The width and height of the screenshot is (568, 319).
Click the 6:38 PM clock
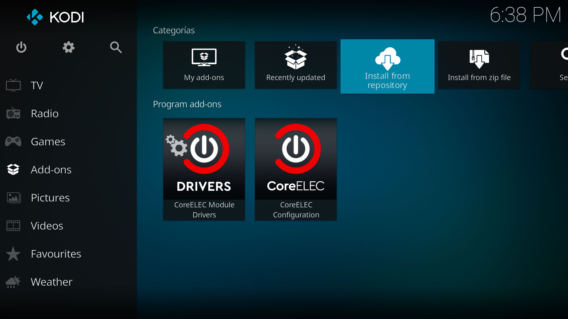pos(525,15)
